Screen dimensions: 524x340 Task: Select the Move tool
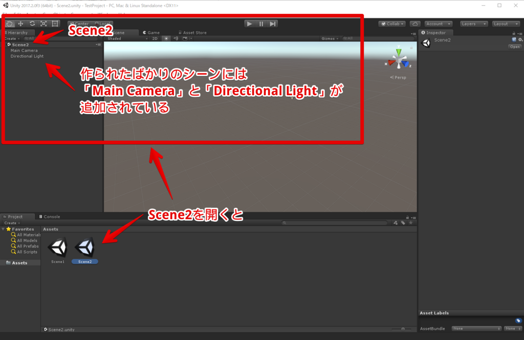click(20, 24)
